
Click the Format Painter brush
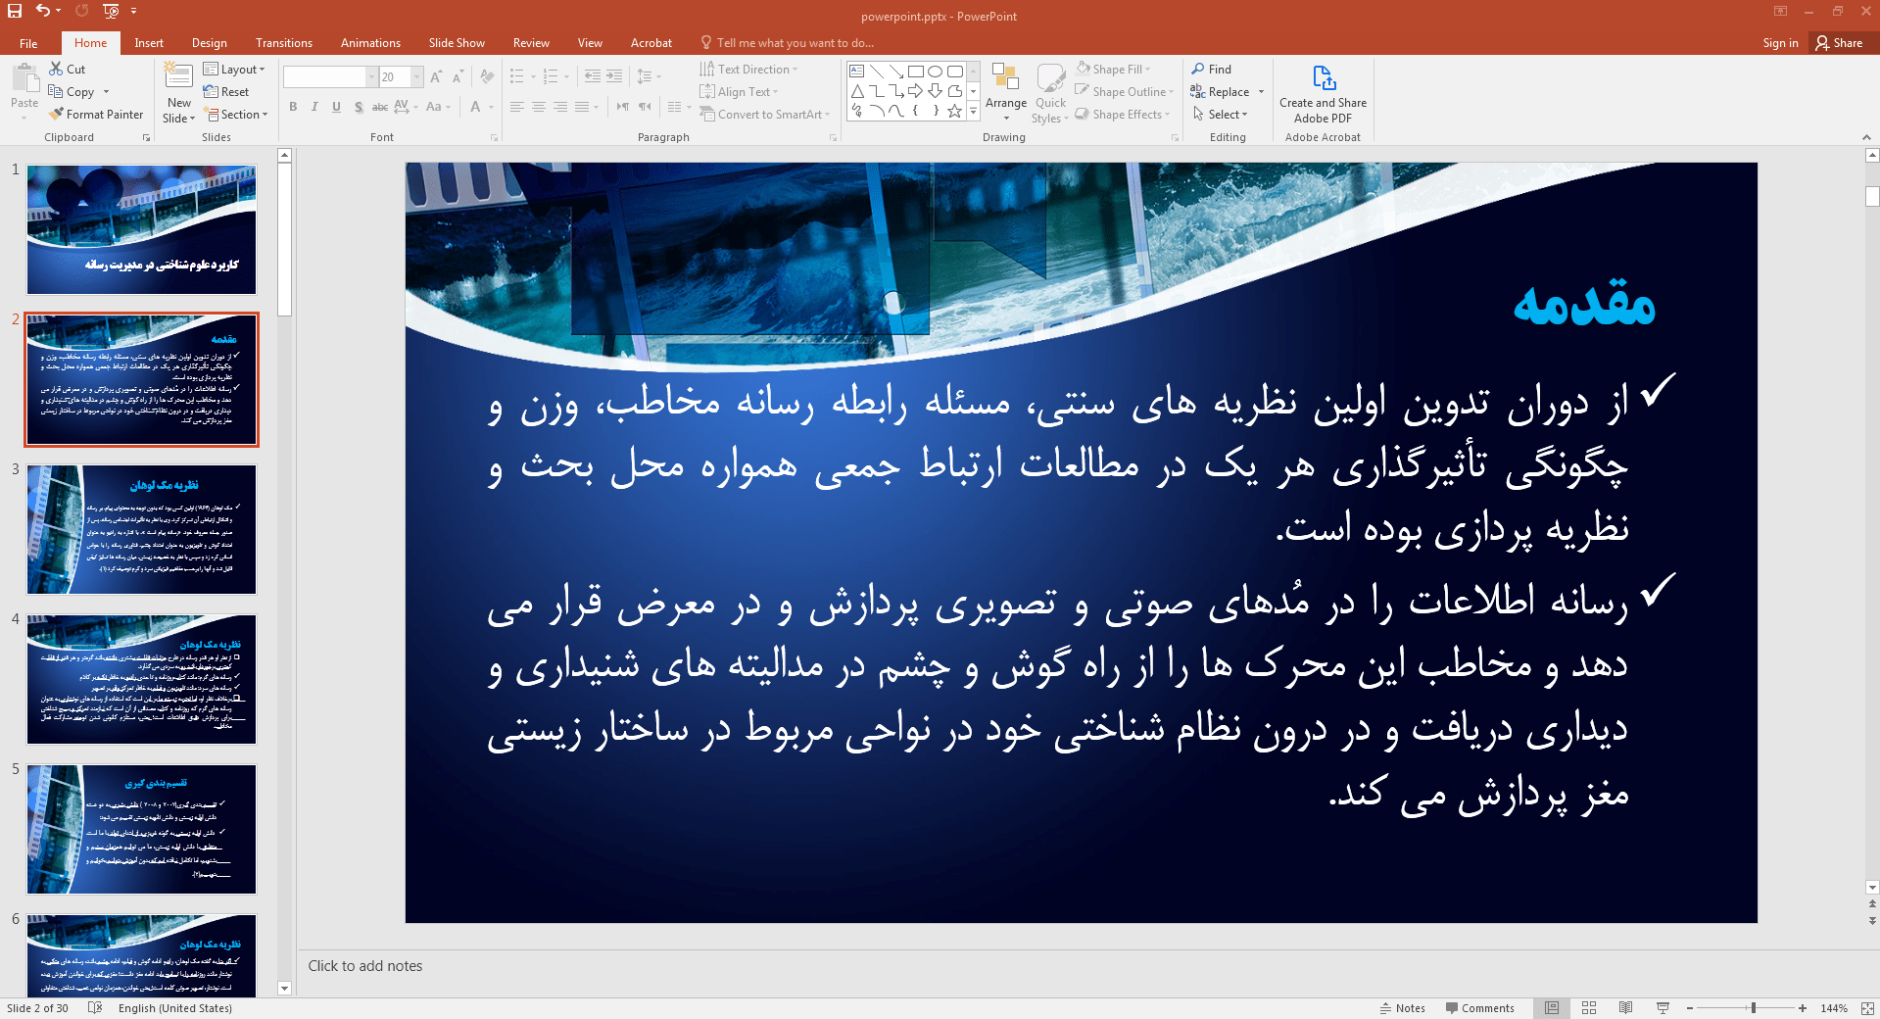coord(96,115)
